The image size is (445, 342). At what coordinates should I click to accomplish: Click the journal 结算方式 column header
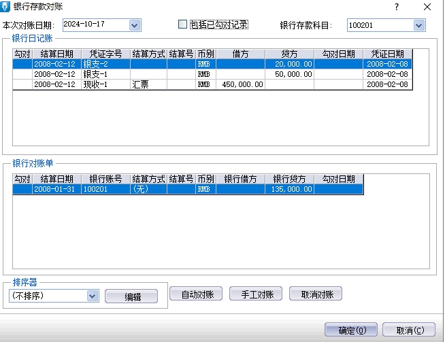[148, 54]
